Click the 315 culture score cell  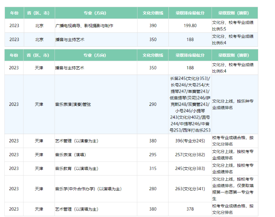point(153,168)
